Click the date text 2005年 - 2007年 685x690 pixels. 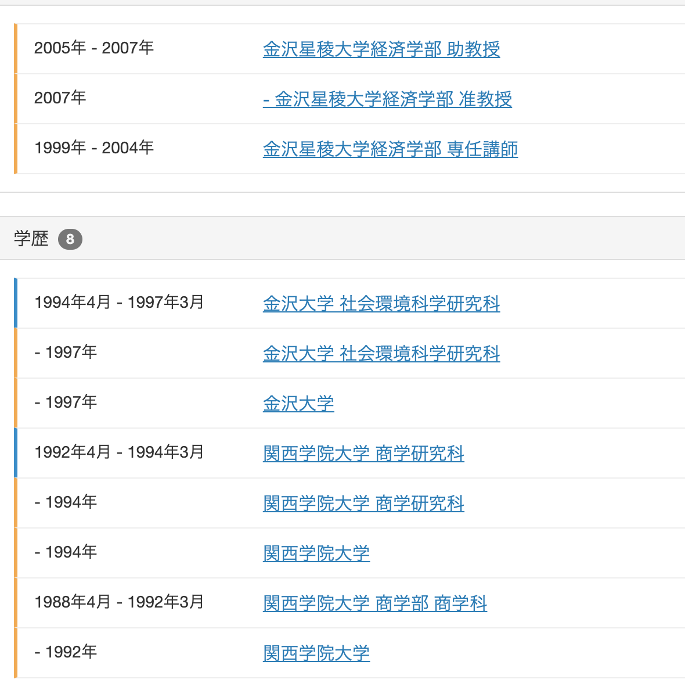click(93, 48)
